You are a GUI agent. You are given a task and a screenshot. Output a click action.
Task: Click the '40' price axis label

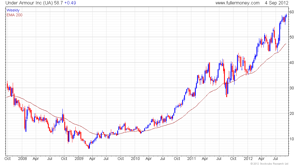coord(291,63)
